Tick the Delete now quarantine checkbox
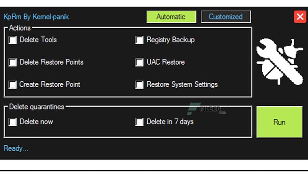The width and height of the screenshot is (308, 178). pos(13,122)
